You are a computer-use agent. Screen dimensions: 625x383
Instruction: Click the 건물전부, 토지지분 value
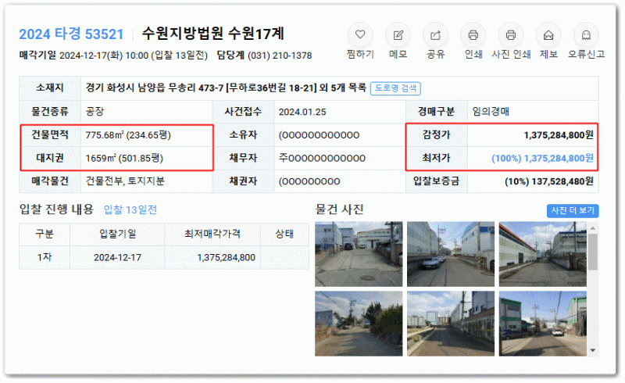coord(125,181)
